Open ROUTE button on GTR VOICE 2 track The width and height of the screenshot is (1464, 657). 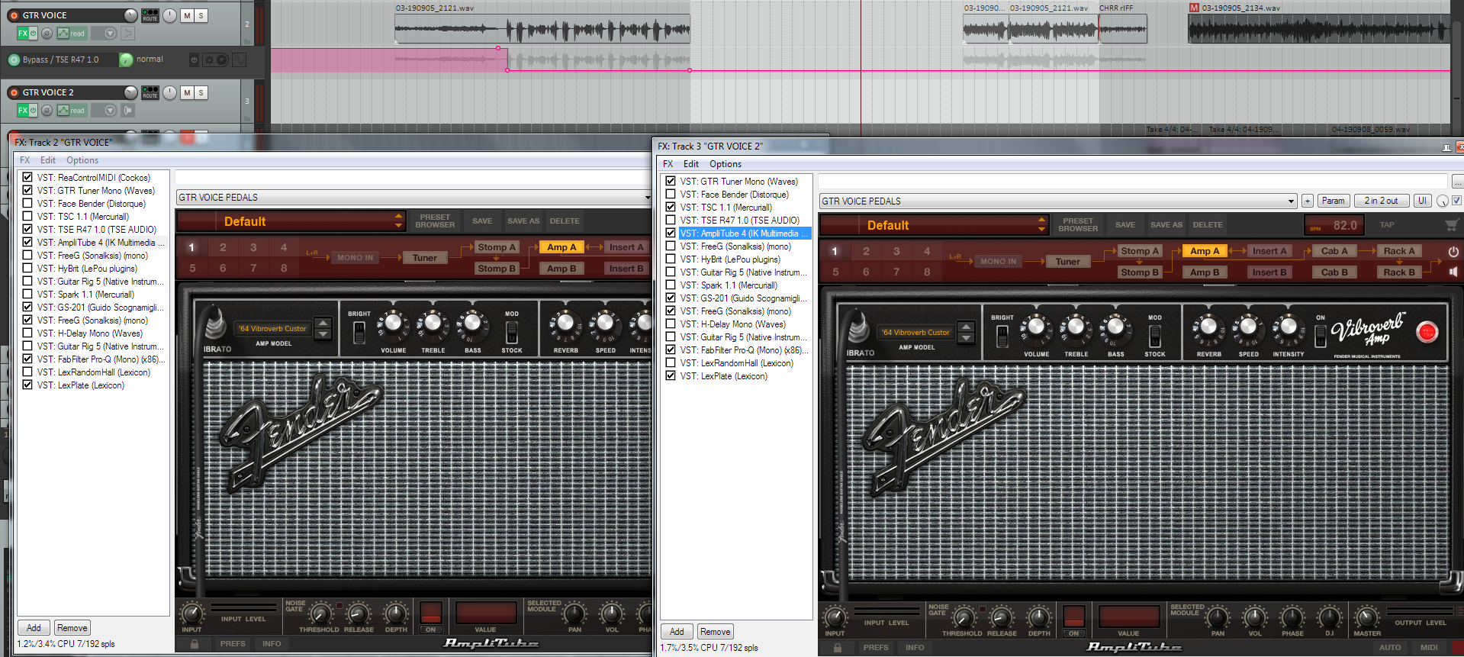pyautogui.click(x=150, y=92)
